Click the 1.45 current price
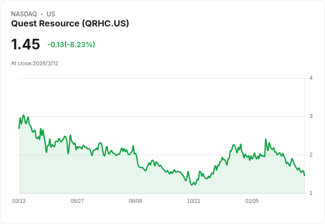The image size is (325, 224). [25, 45]
